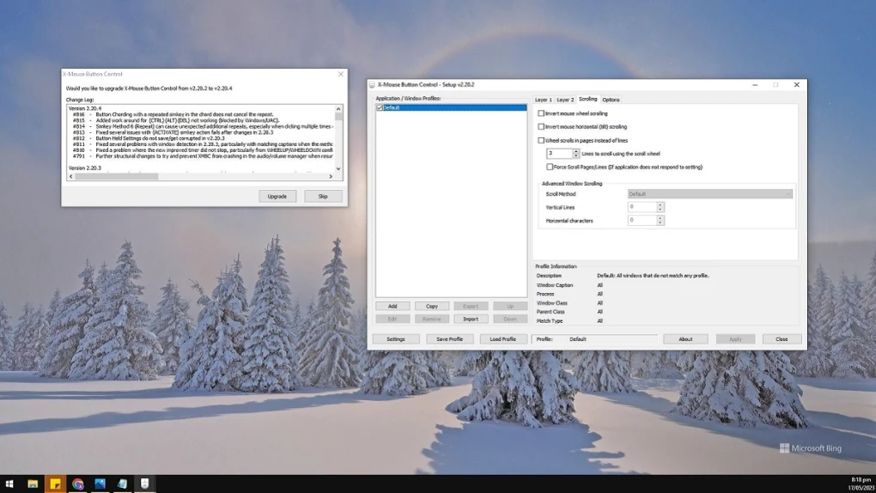The height and width of the screenshot is (493, 876).
Task: Click Load Profile
Action: pyautogui.click(x=502, y=339)
